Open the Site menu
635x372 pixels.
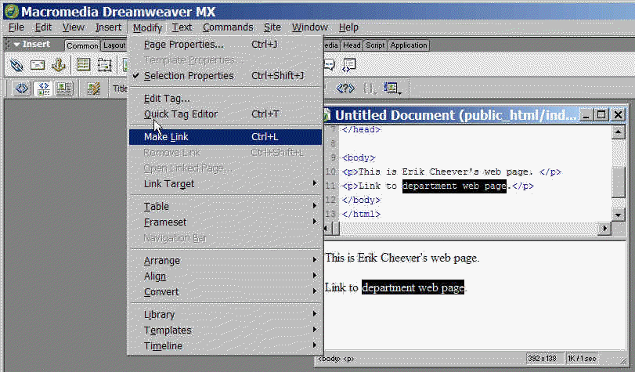(x=272, y=27)
